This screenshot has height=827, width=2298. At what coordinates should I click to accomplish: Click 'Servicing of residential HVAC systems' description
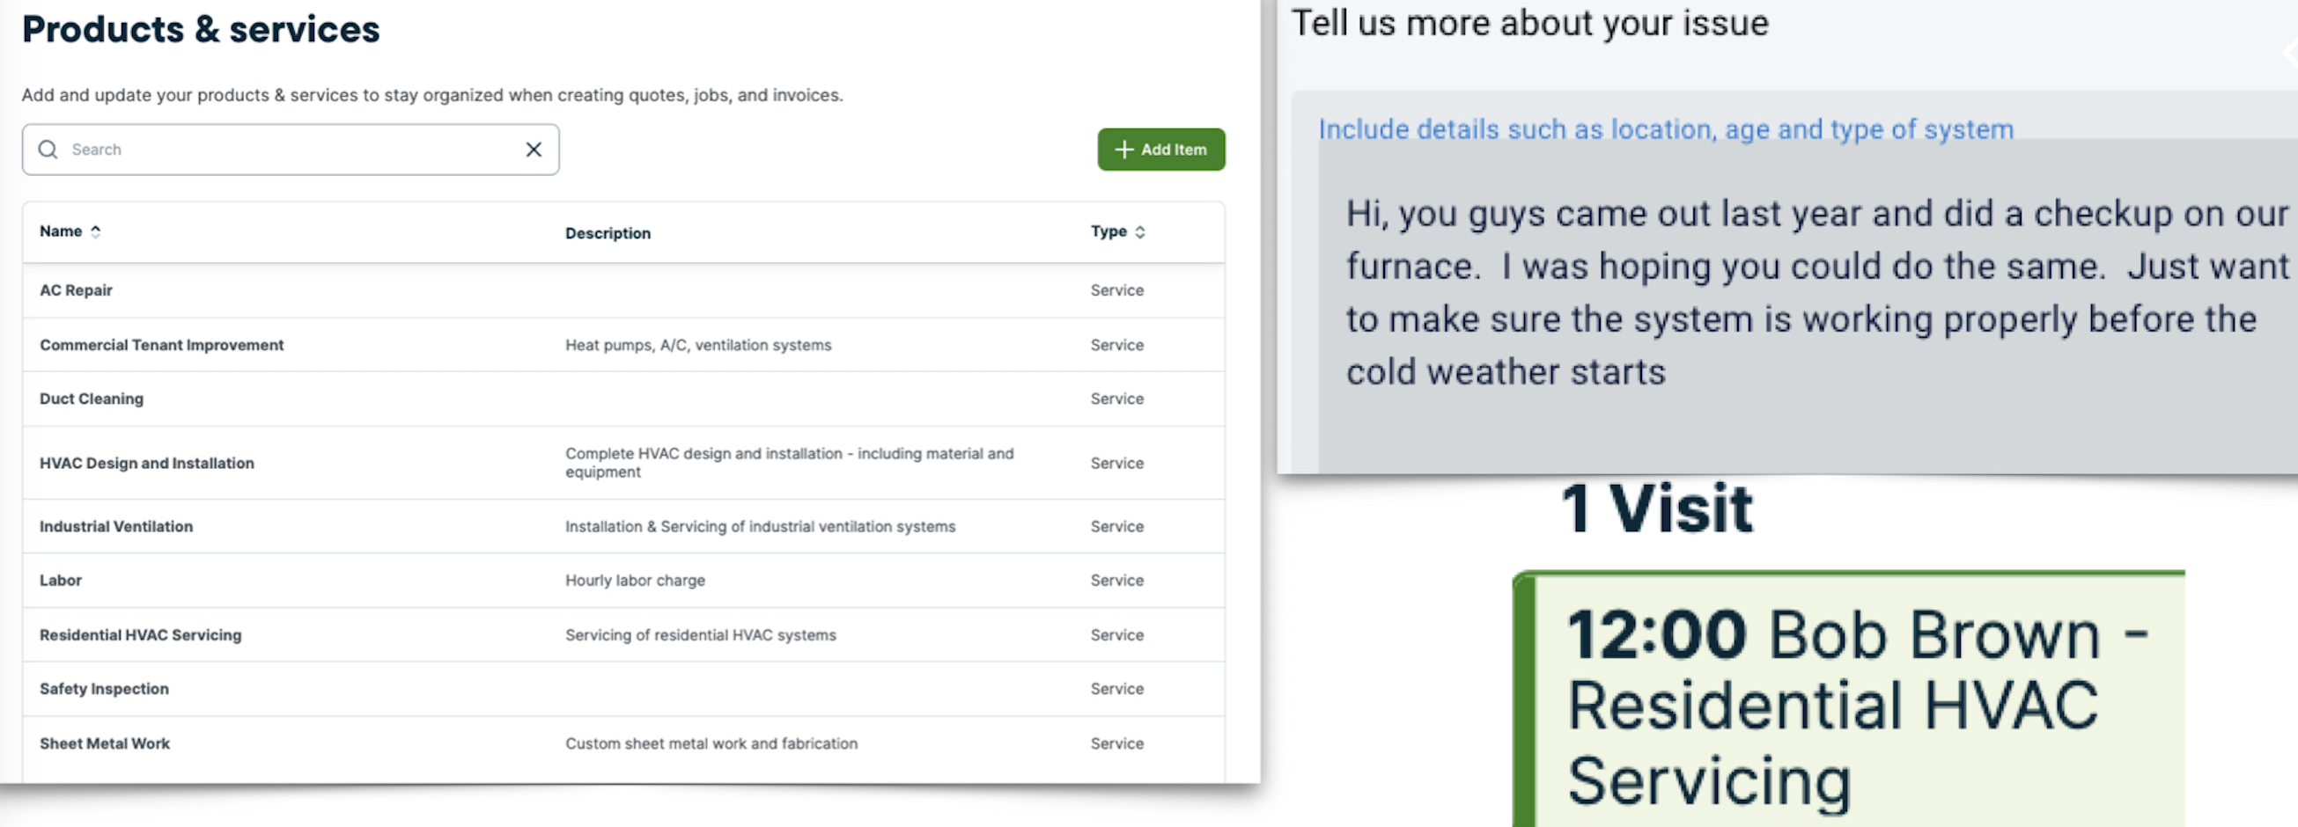(700, 635)
